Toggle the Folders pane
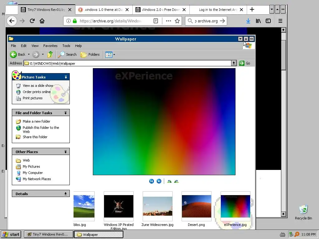The width and height of the screenshot is (319, 239). coord(90,54)
